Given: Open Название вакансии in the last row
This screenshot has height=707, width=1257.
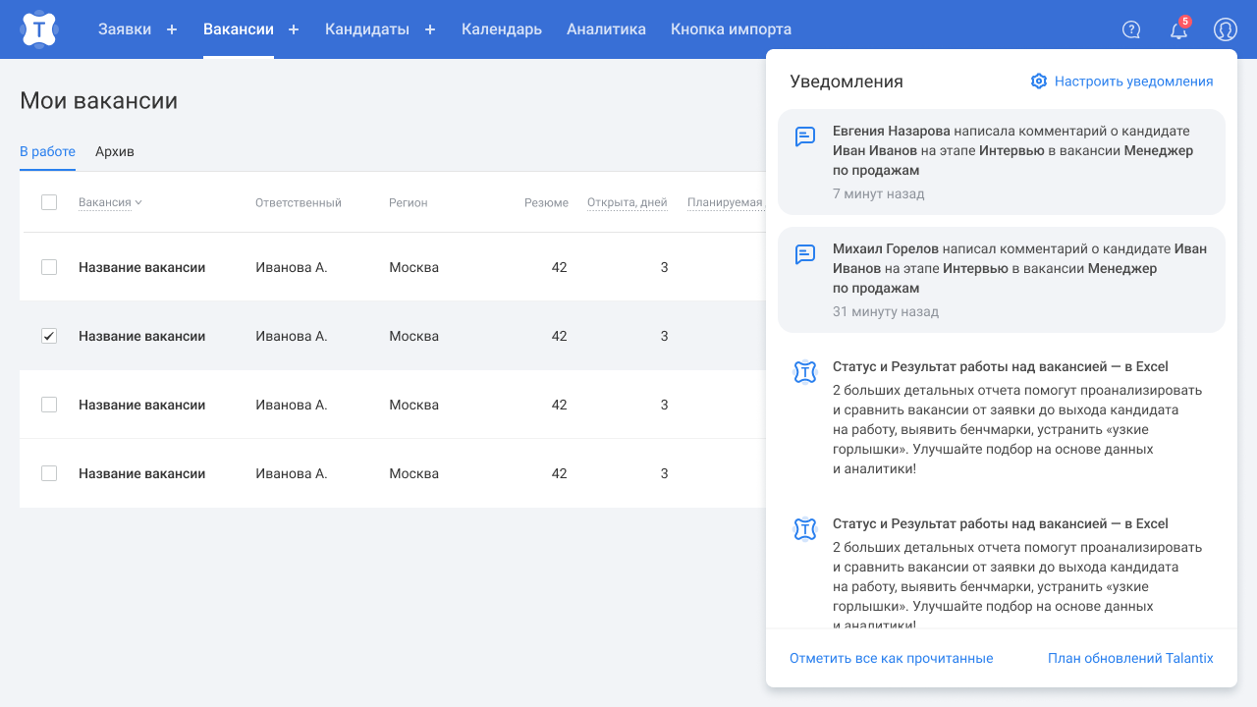Looking at the screenshot, I should pyautogui.click(x=142, y=473).
